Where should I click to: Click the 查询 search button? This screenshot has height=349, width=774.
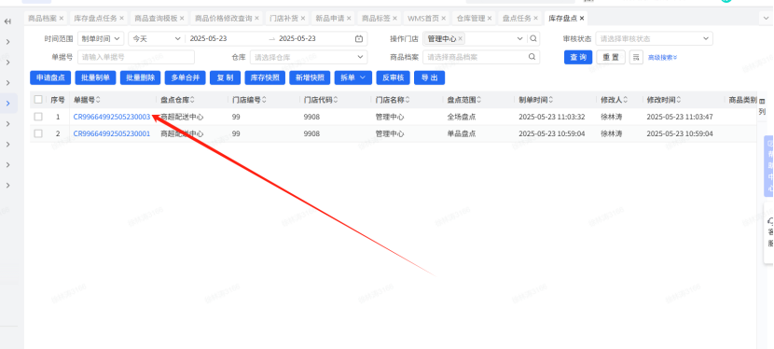(578, 57)
